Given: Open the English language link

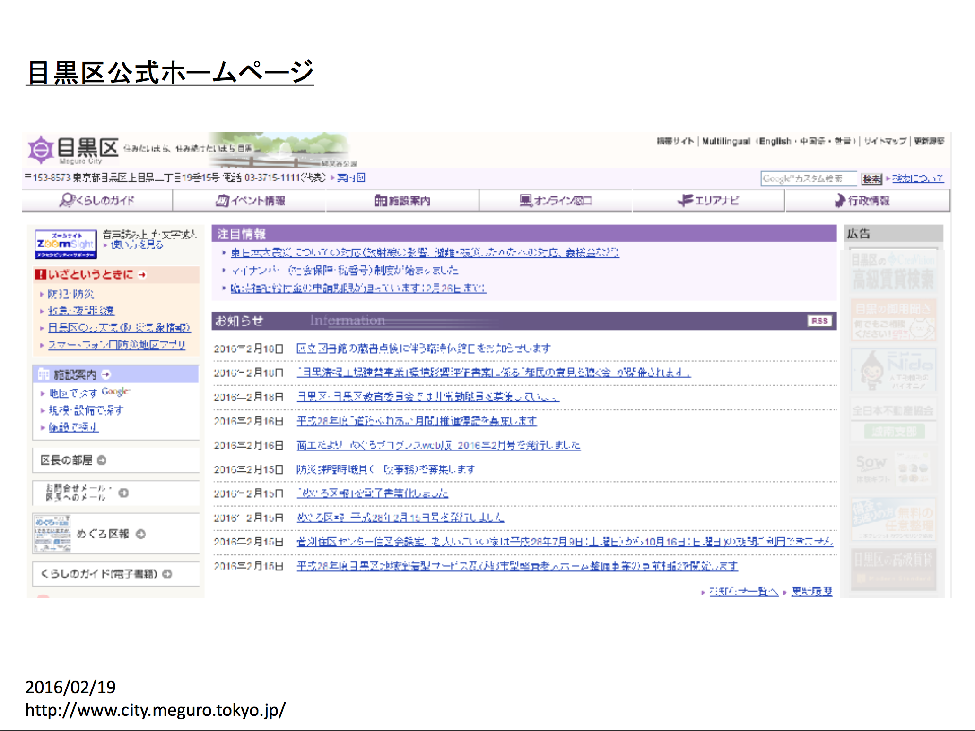Looking at the screenshot, I should [x=775, y=141].
